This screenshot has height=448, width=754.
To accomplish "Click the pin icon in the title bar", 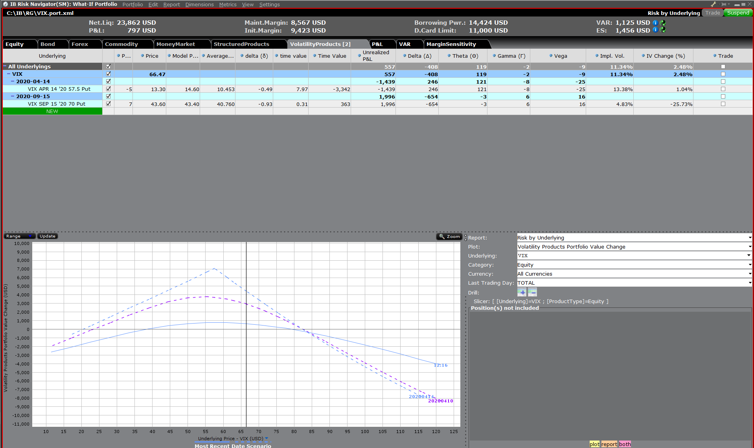I will pyautogui.click(x=725, y=4).
